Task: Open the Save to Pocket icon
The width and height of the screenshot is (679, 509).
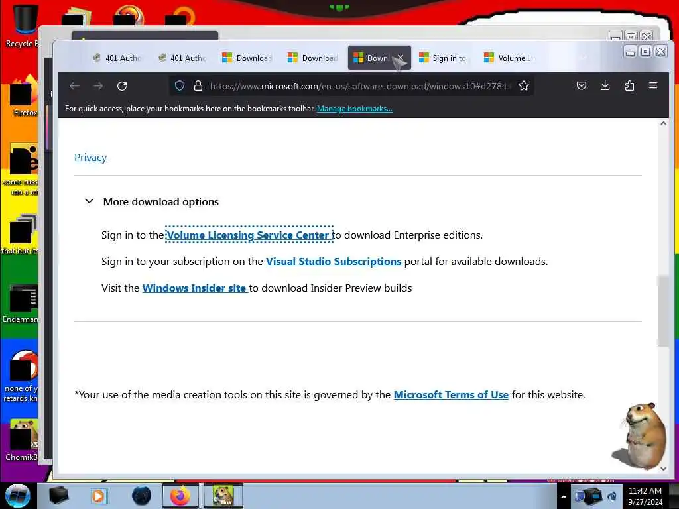Action: [x=582, y=85]
